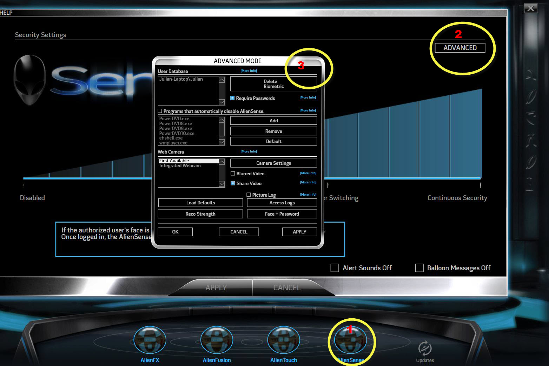The width and height of the screenshot is (549, 366).
Task: Click CANCEL in Advanced Mode dialog
Action: pos(239,232)
